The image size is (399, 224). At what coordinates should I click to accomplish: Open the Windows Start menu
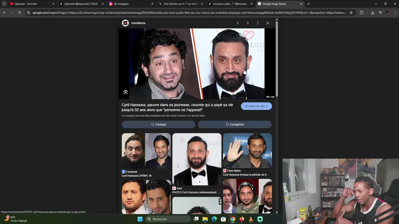click(140, 219)
